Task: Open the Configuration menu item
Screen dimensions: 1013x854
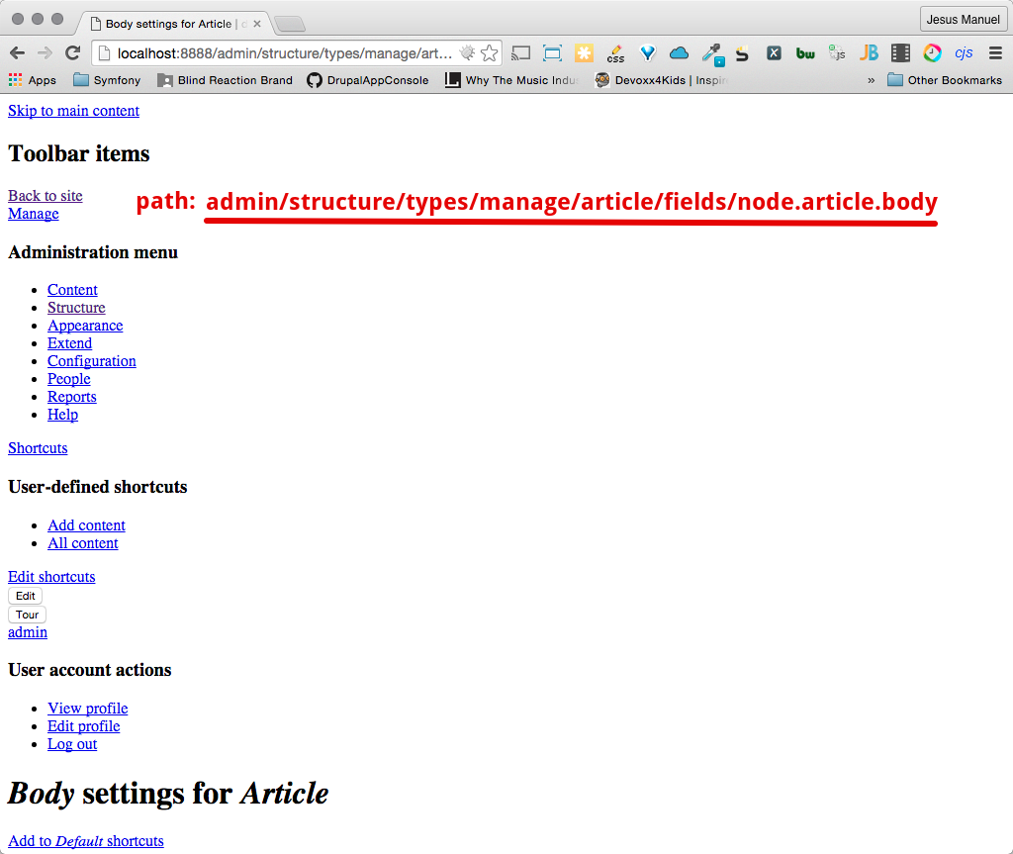Action: 92,361
